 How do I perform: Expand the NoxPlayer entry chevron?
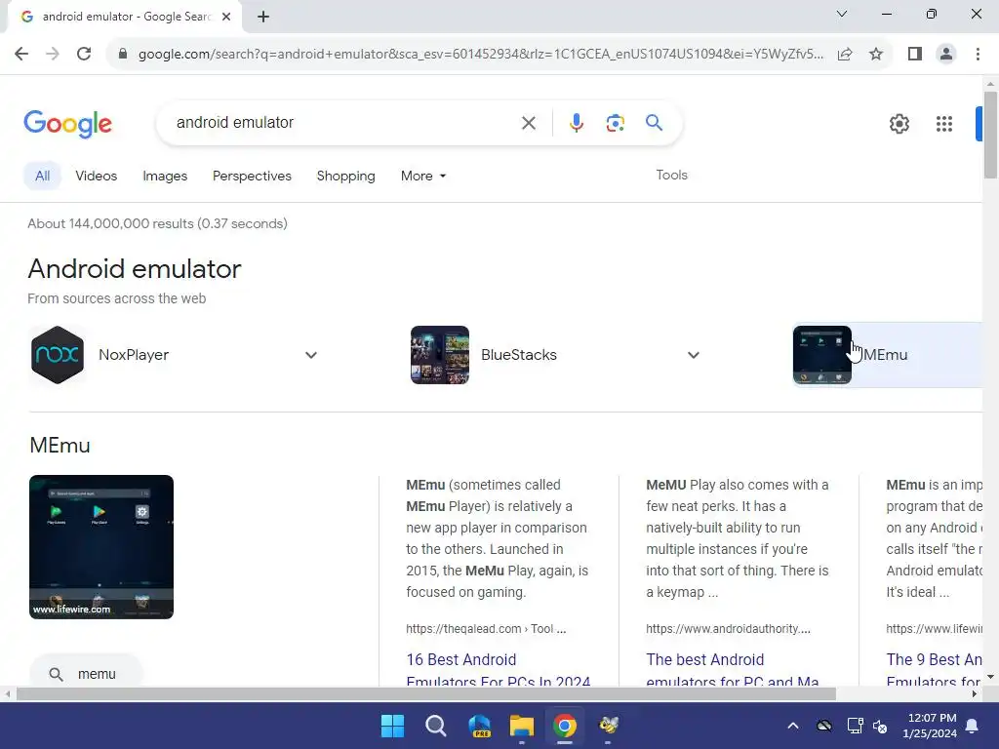[311, 355]
